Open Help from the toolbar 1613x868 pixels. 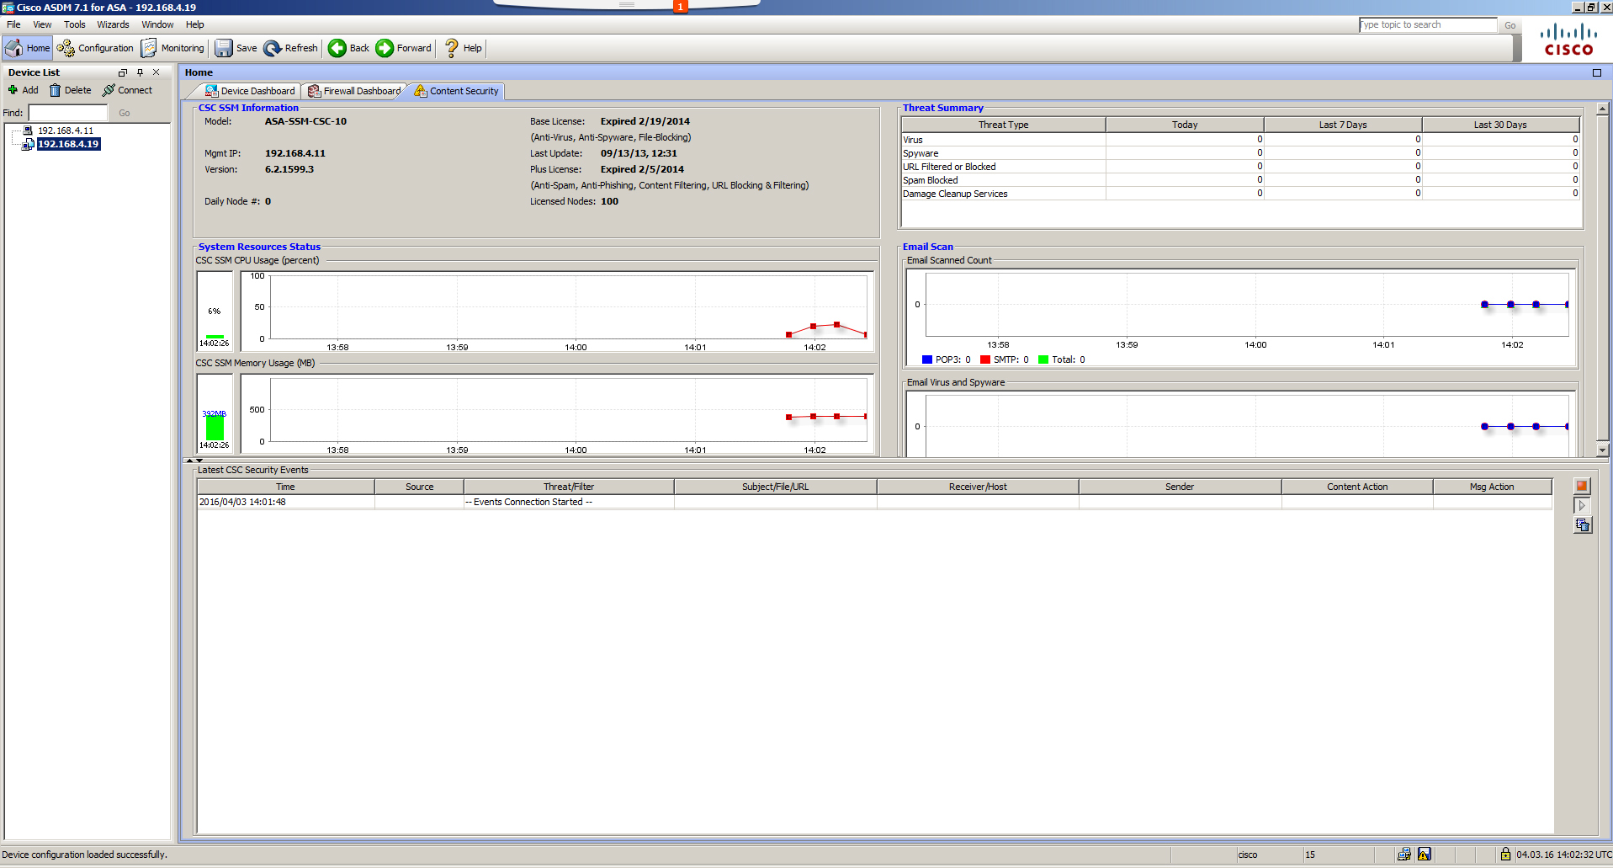pyautogui.click(x=463, y=48)
